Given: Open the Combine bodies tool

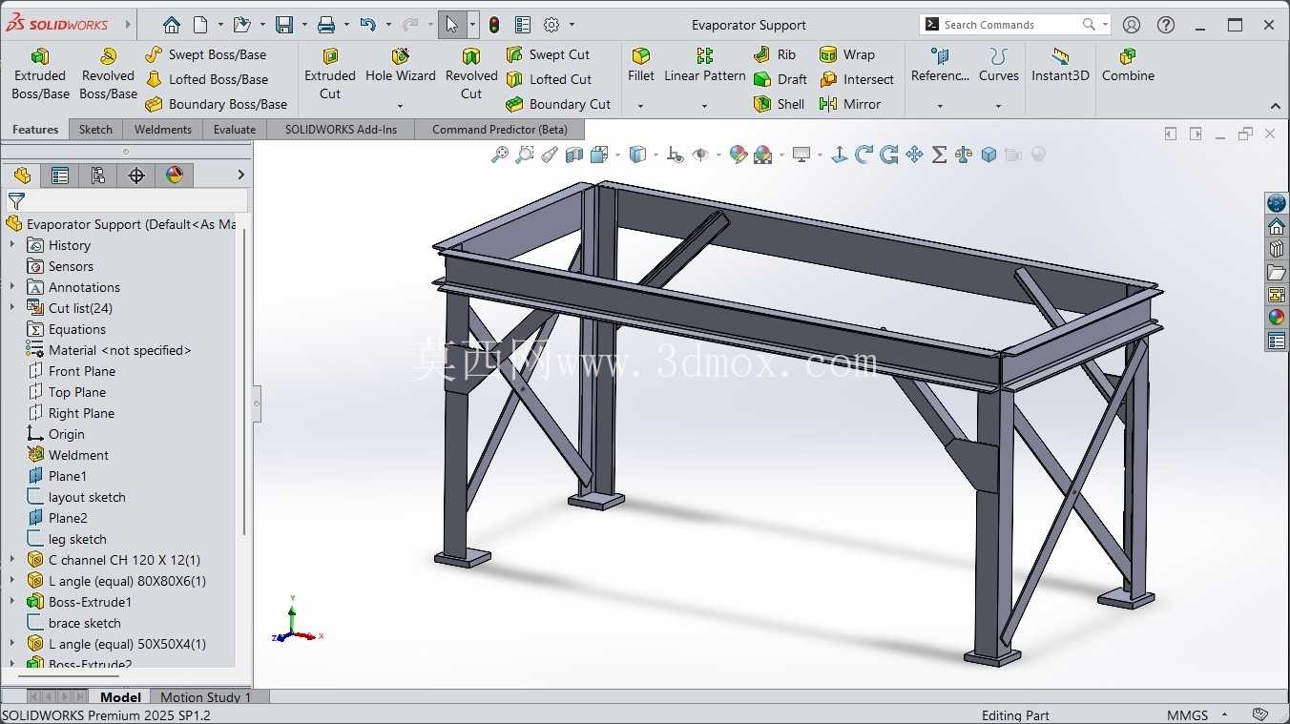Looking at the screenshot, I should pos(1128,66).
